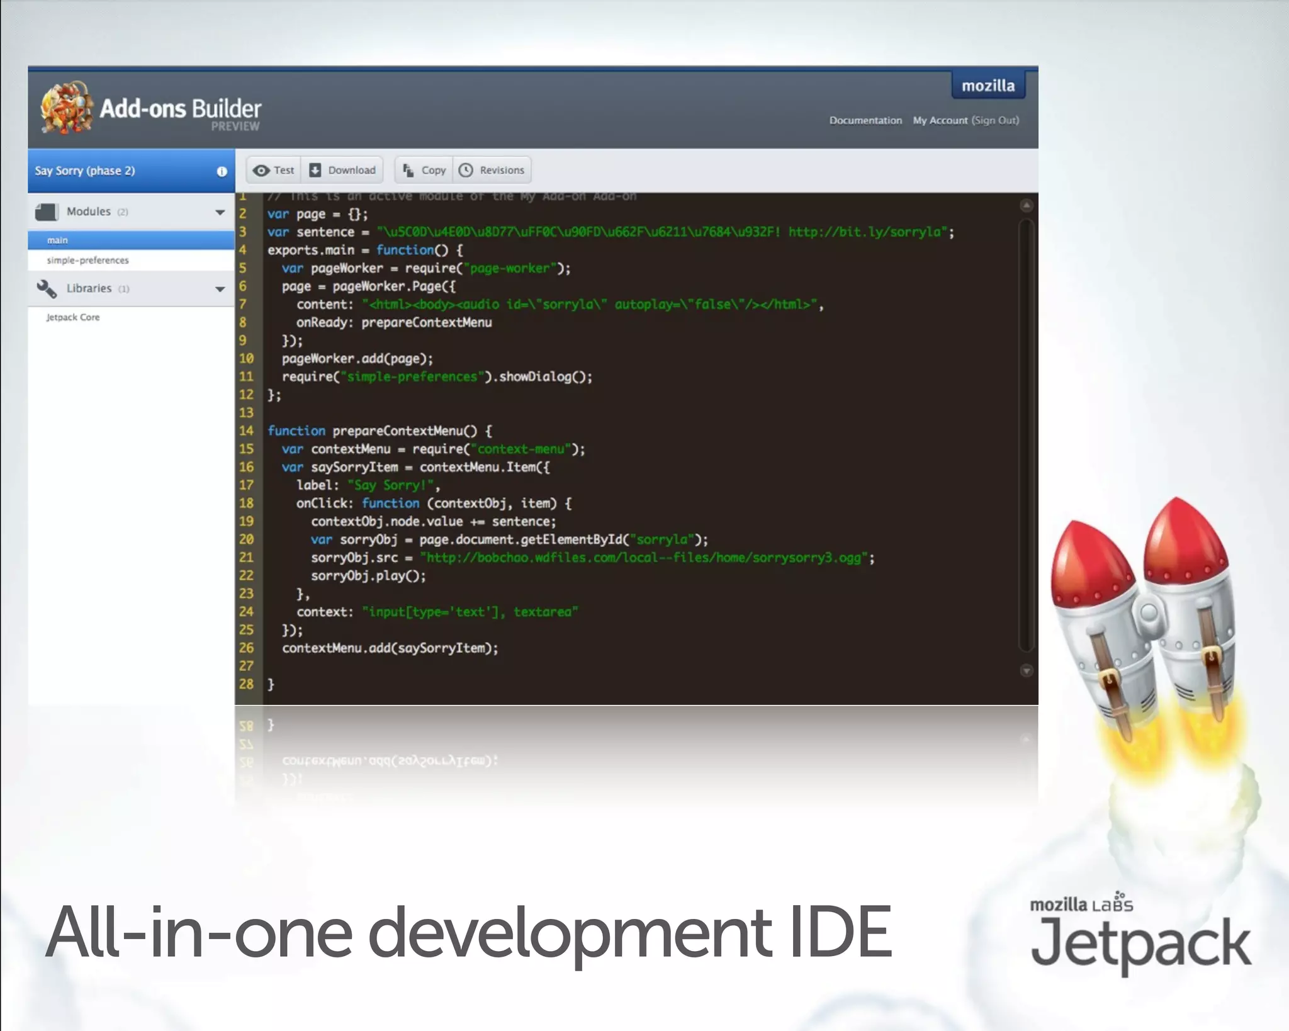Click the Copy button
This screenshot has height=1031, width=1289.
424,170
